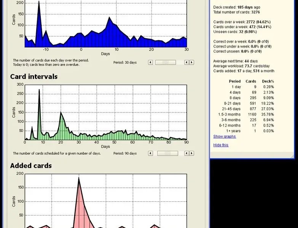Screen dimensions: 298x228
Task: Click the Hide this link
Action: pyautogui.click(x=221, y=145)
